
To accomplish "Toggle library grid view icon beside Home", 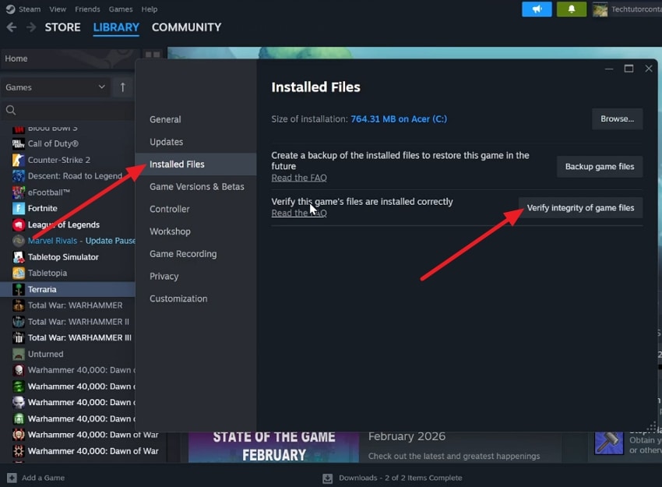I will (153, 55).
